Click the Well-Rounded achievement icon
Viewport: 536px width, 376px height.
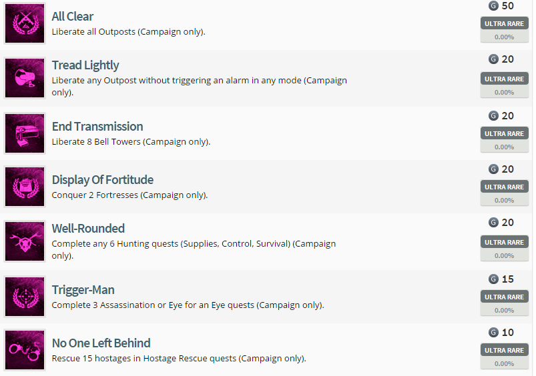coord(25,241)
